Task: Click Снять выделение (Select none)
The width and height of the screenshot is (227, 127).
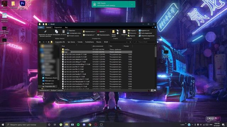Action: [145, 33]
